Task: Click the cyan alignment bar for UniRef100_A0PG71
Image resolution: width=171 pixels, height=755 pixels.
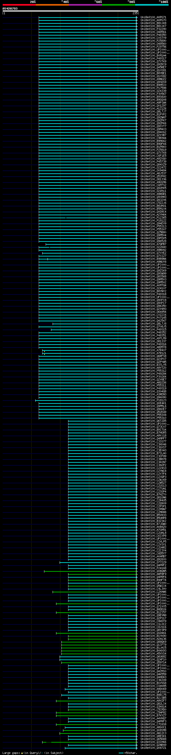Action: 88,17
